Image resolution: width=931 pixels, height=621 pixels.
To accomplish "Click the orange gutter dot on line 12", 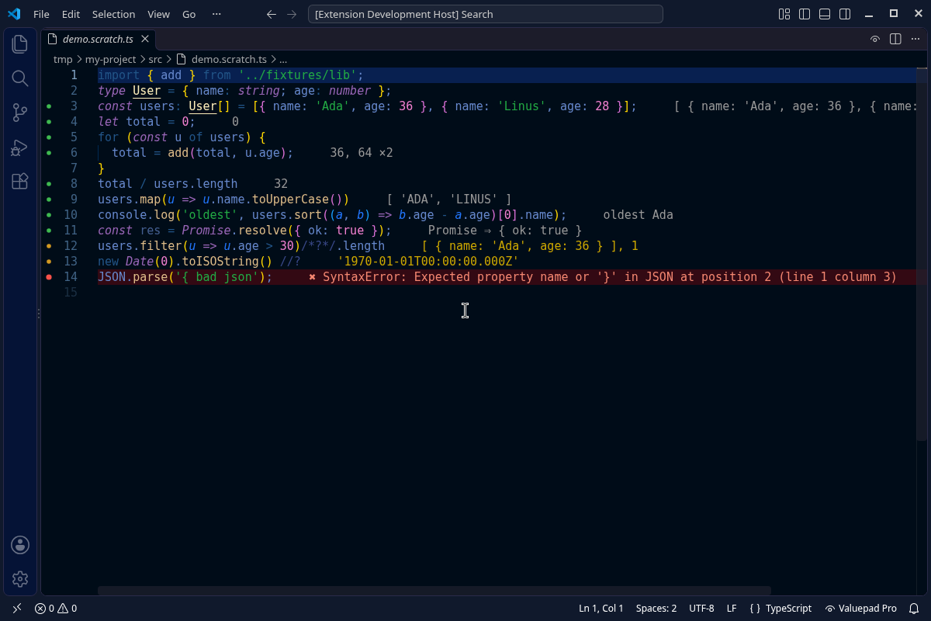I will point(49,245).
